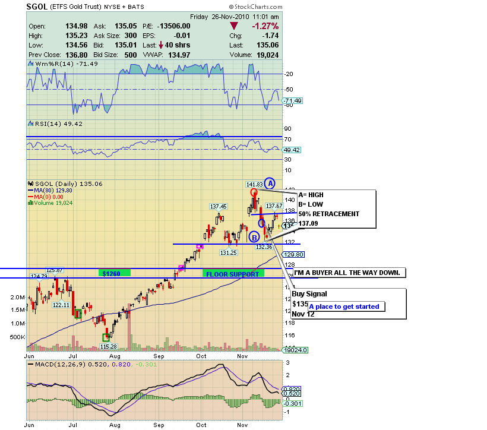Screen dimensions: 487x430
Task: Click the 132.36 low price label
Action: 264,246
